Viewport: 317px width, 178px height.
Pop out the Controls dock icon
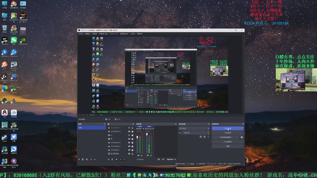pyautogui.click(x=243, y=124)
